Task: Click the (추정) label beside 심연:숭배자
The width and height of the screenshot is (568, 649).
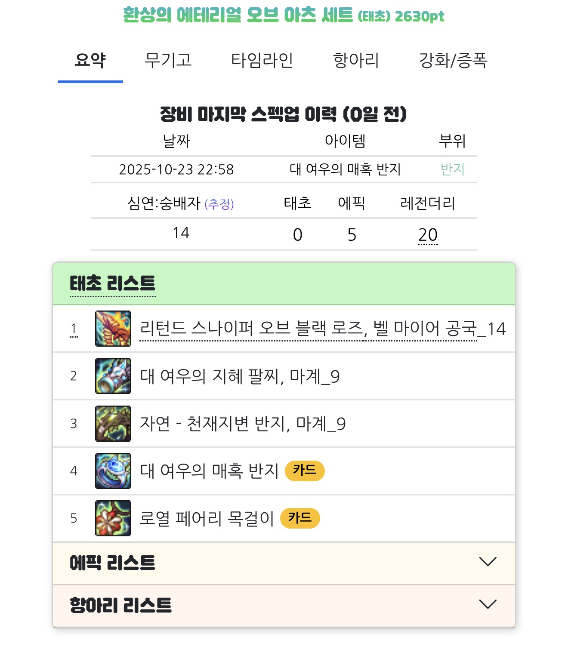Action: coord(219,204)
